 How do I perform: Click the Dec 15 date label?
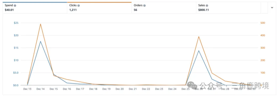54,89
